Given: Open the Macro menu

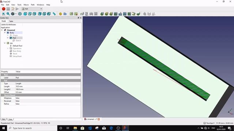Looking at the screenshot, I should (x=26, y=5).
